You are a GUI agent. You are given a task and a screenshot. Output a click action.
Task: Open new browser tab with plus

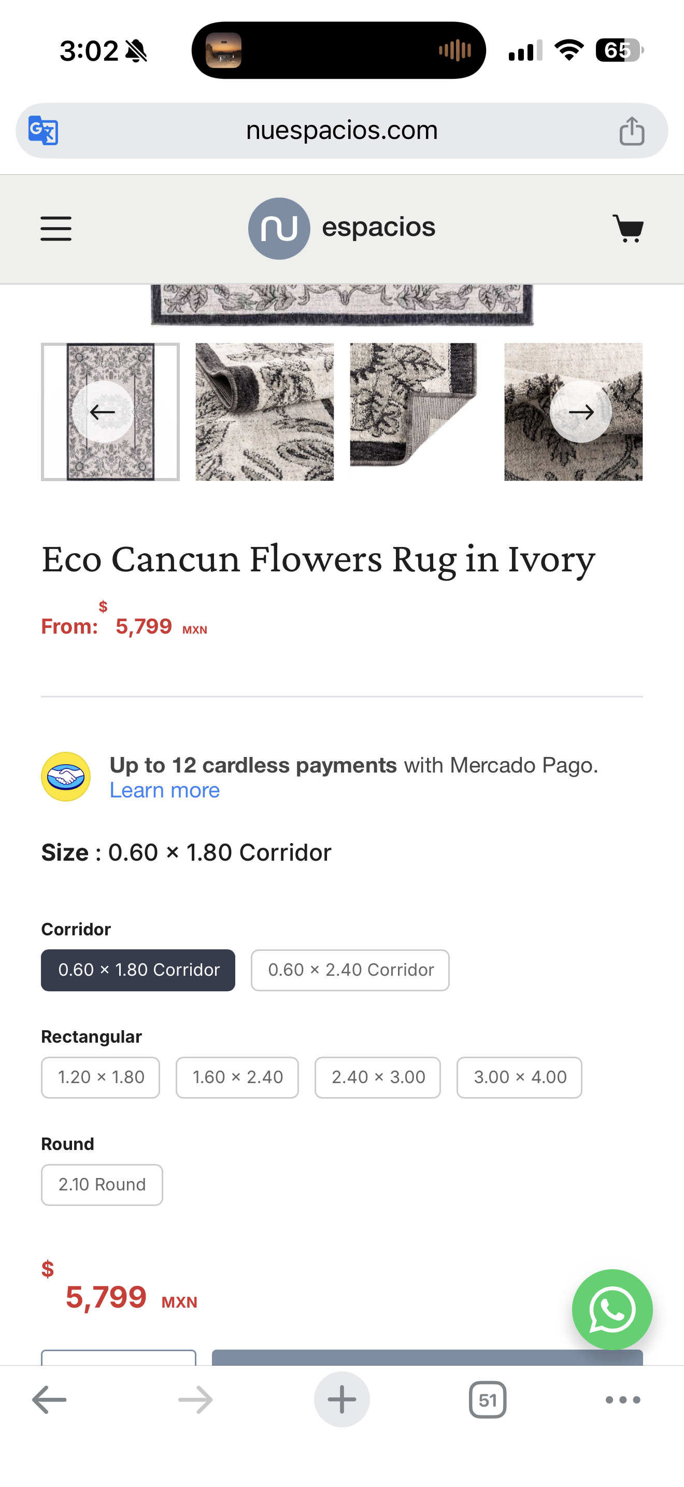[x=341, y=1399]
